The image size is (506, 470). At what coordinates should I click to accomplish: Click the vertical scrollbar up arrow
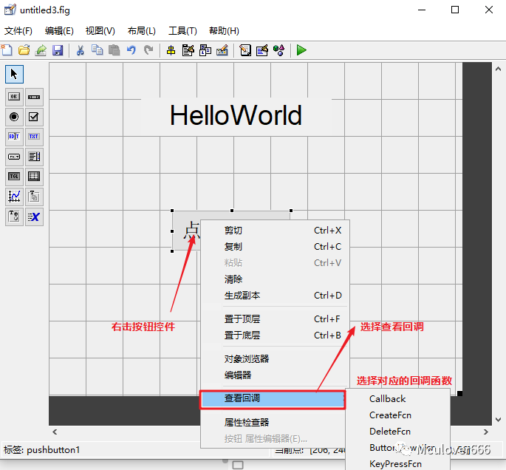click(499, 69)
